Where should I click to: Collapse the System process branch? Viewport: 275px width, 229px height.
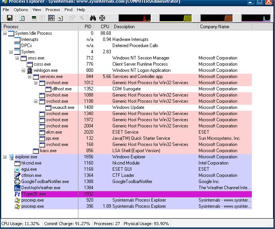click(x=11, y=52)
